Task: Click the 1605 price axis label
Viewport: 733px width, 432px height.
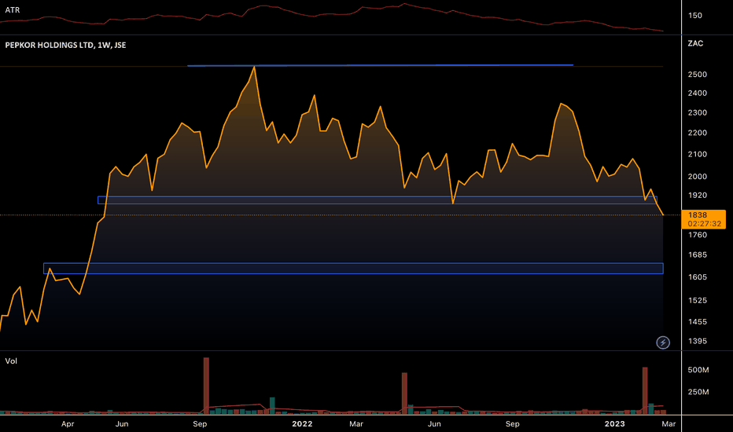Action: tap(698, 277)
